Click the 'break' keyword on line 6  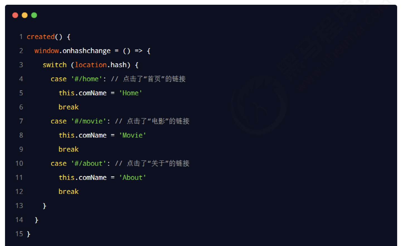tap(69, 107)
